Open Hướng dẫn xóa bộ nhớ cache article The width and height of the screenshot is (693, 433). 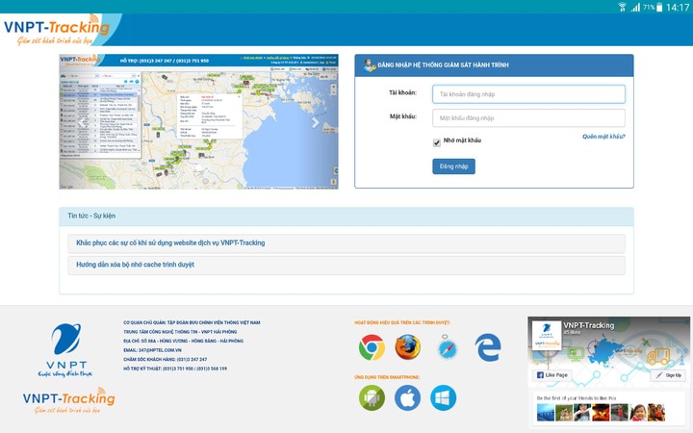coord(136,265)
